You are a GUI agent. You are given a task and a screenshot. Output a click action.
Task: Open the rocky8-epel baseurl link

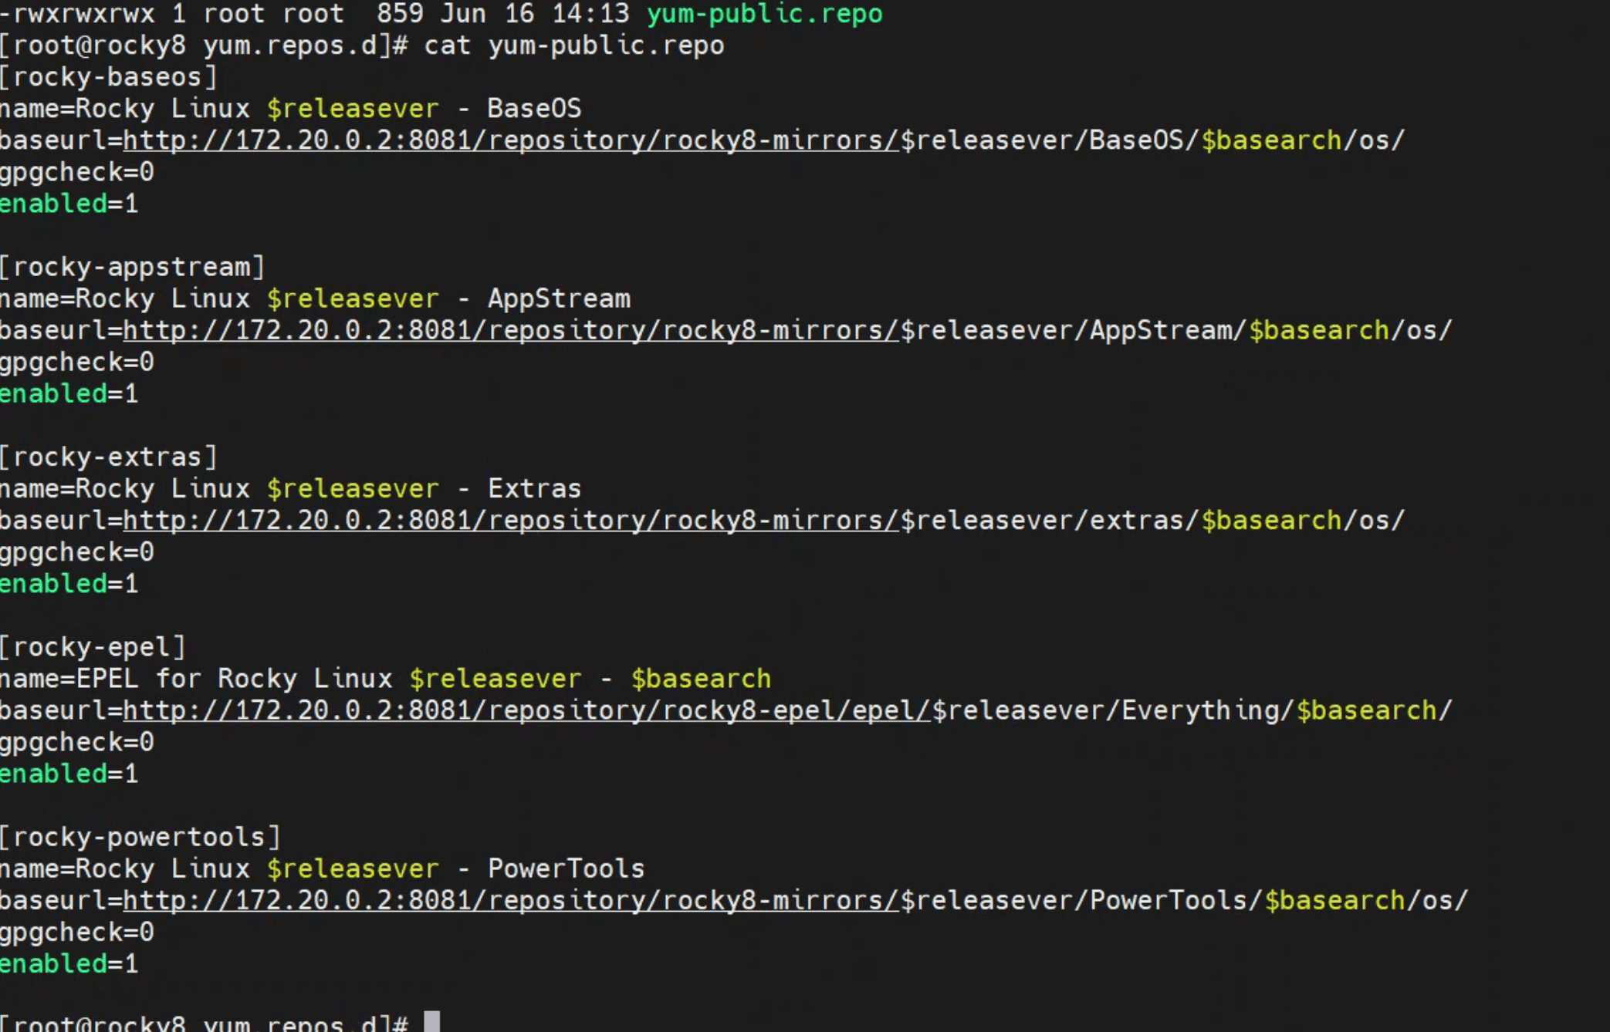[x=527, y=710]
